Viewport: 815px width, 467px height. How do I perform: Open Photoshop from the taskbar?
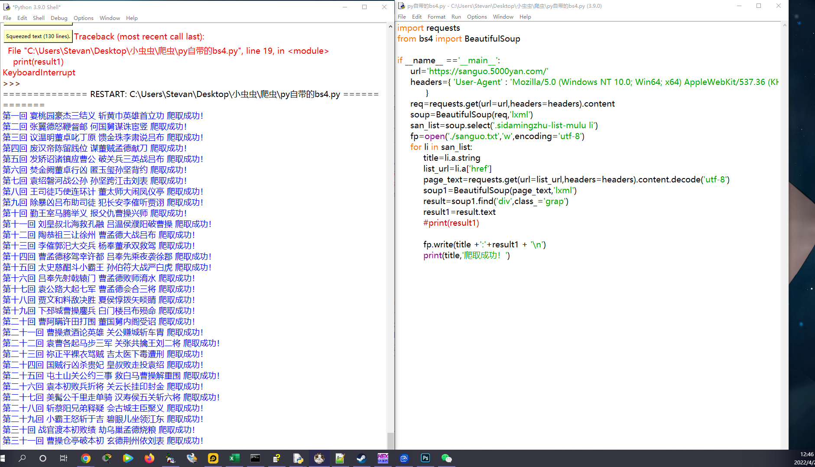[x=425, y=458]
